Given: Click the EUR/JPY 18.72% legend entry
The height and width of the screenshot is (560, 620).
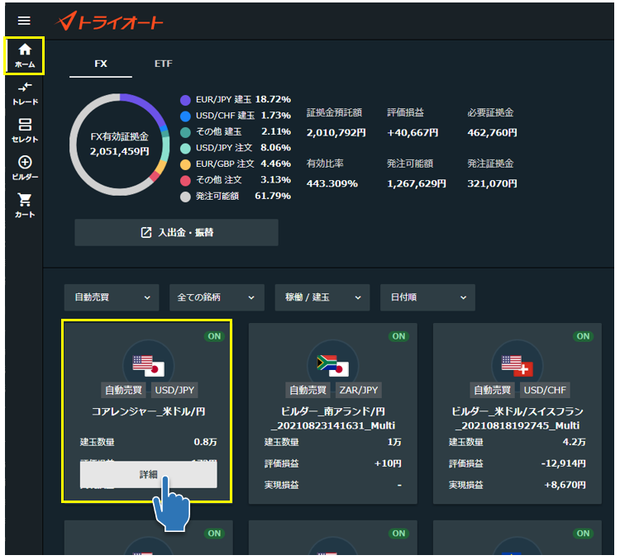Looking at the screenshot, I should click(236, 100).
